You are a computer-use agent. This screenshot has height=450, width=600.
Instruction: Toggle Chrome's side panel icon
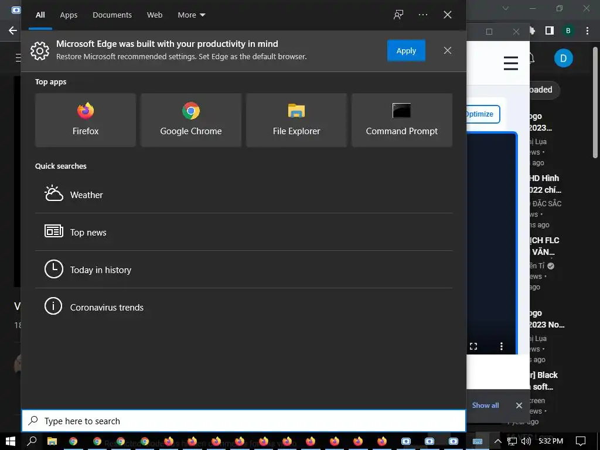pyautogui.click(x=550, y=30)
